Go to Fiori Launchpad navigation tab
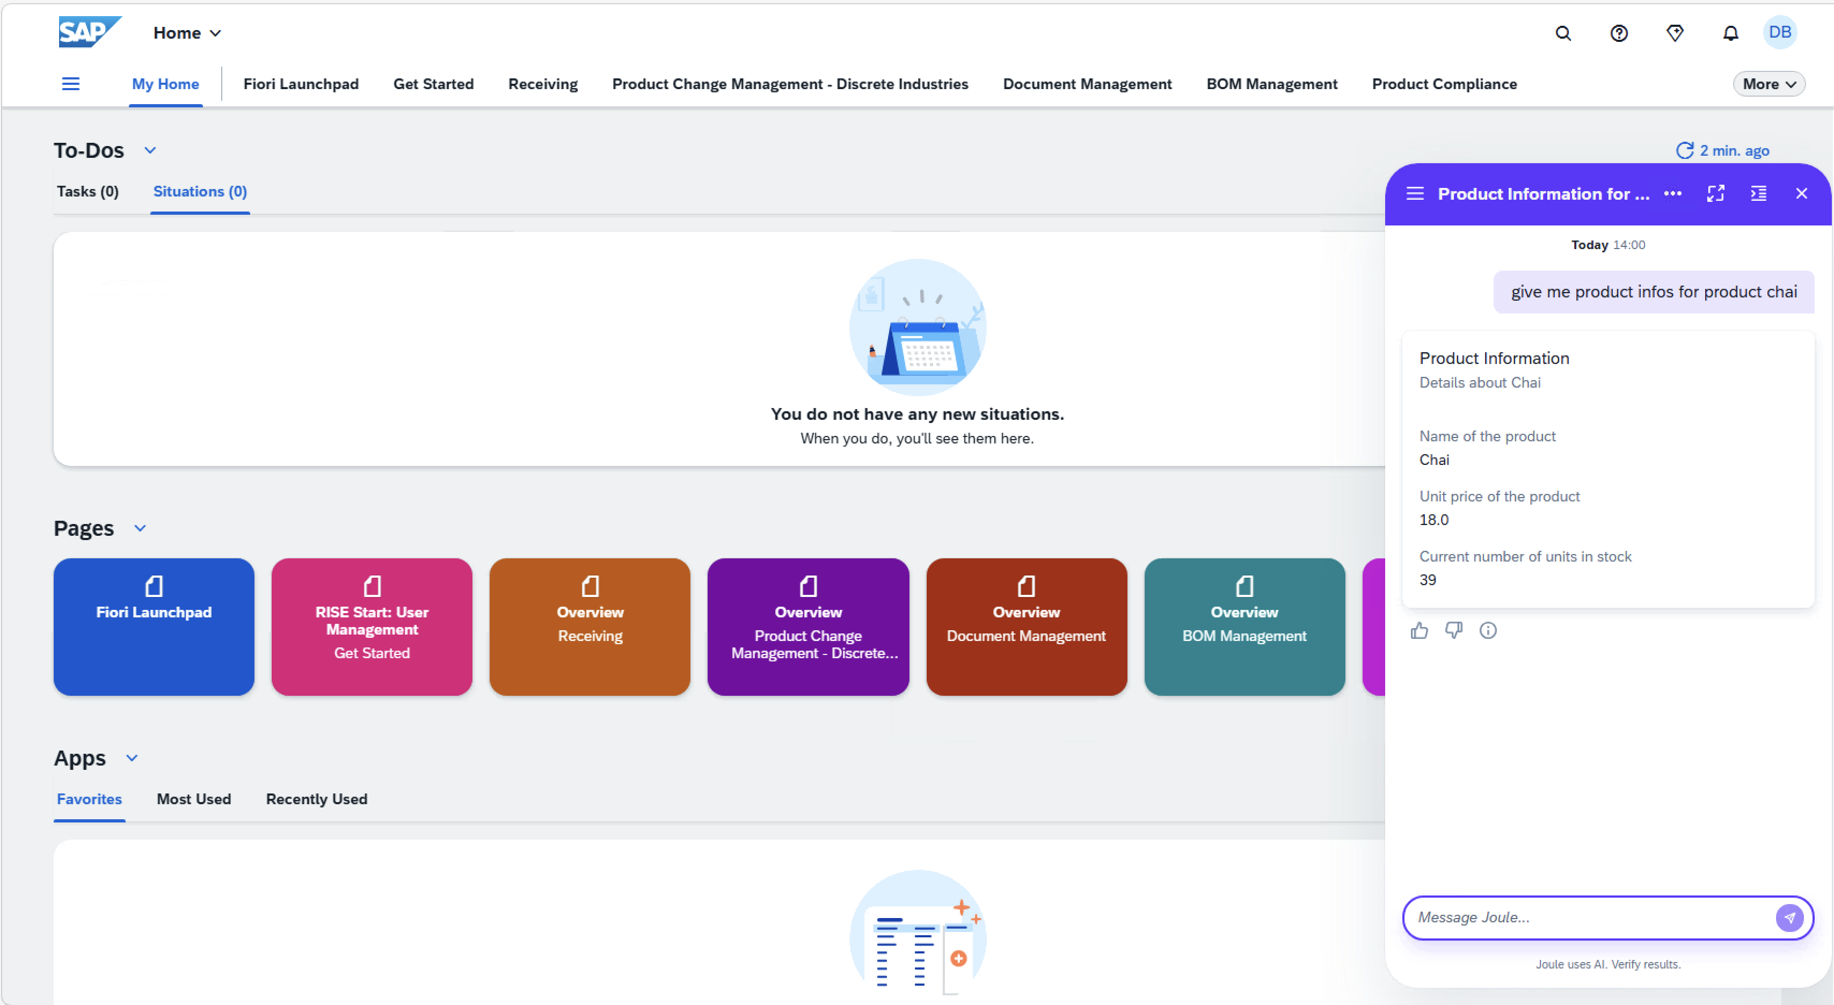 (x=301, y=84)
